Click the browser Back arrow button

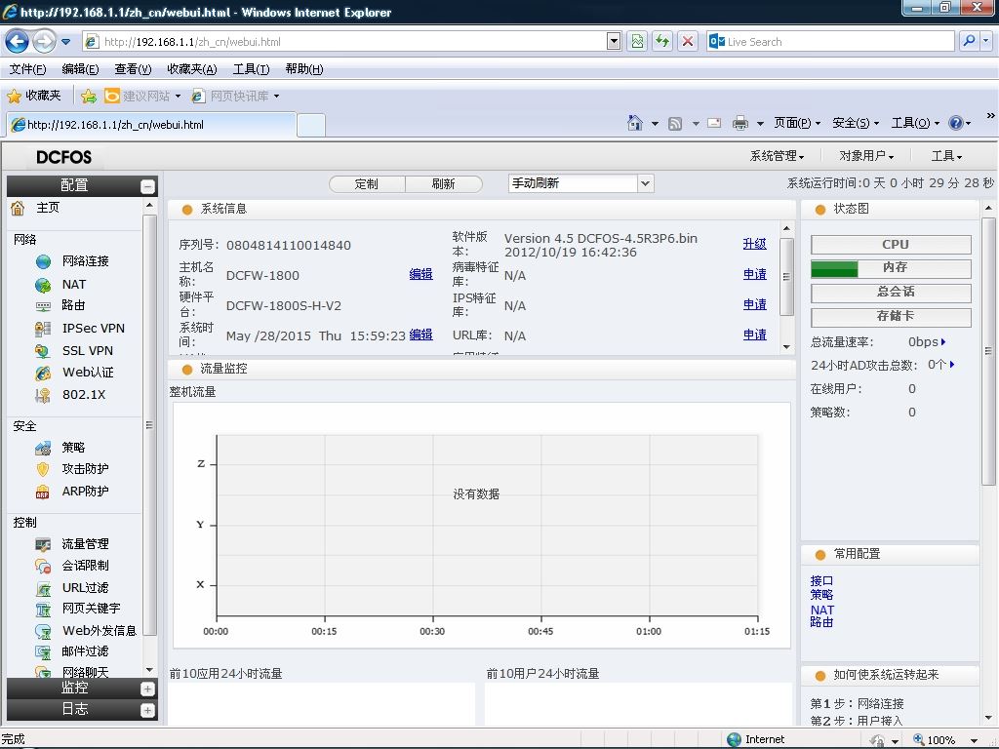(18, 42)
